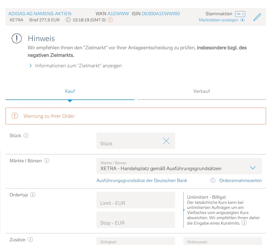Image resolution: width=277 pixels, height=245 pixels.
Task: Click the clock icon beside Orderannahmezeiten
Action: pyautogui.click(x=213, y=180)
